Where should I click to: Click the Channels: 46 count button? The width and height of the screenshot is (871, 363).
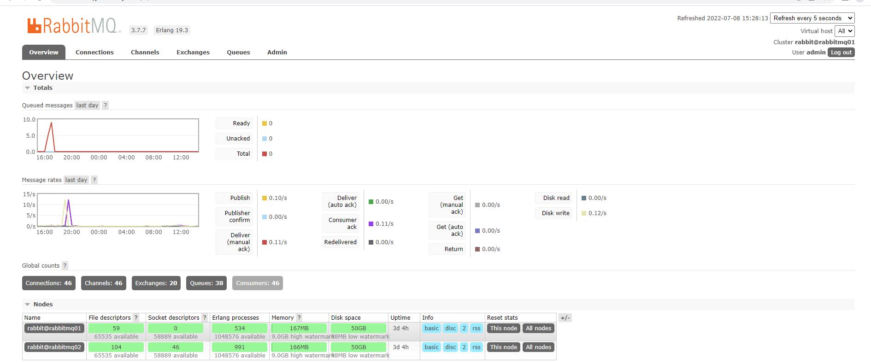104,283
